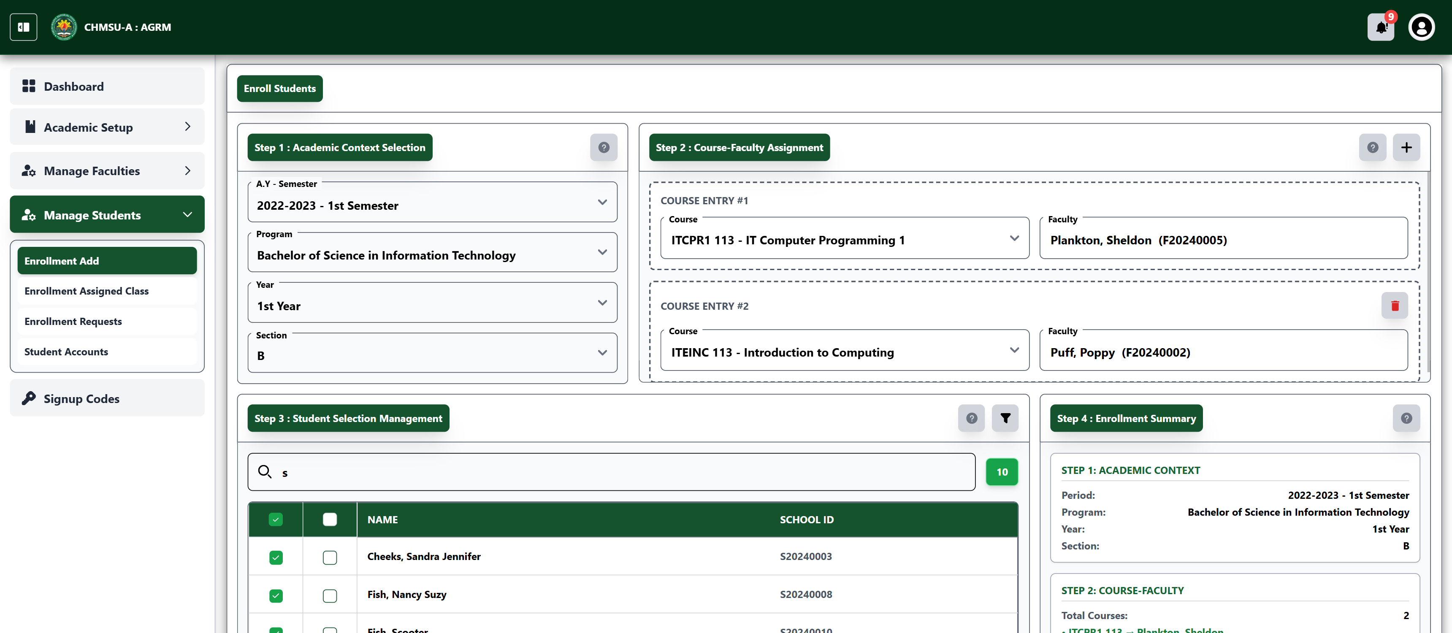Open Enrollment Requests
This screenshot has width=1452, height=633.
107,321
